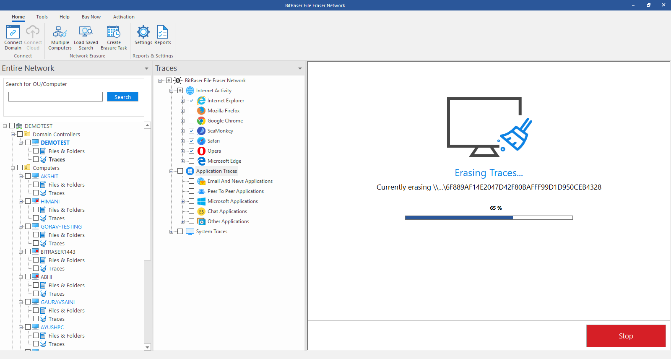Image resolution: width=671 pixels, height=359 pixels.
Task: Open the Activation tab
Action: (124, 17)
